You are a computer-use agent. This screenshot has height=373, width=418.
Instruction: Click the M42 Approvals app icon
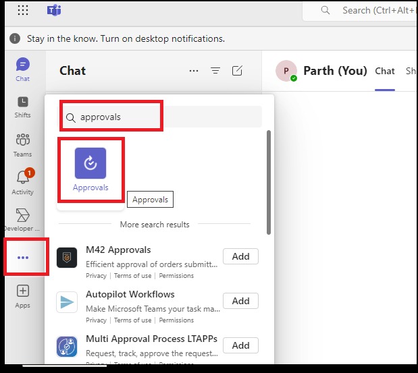67,258
